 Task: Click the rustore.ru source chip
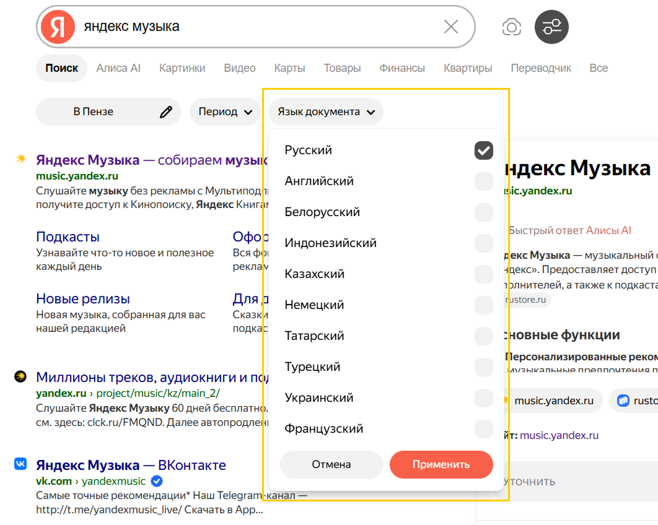(527, 300)
